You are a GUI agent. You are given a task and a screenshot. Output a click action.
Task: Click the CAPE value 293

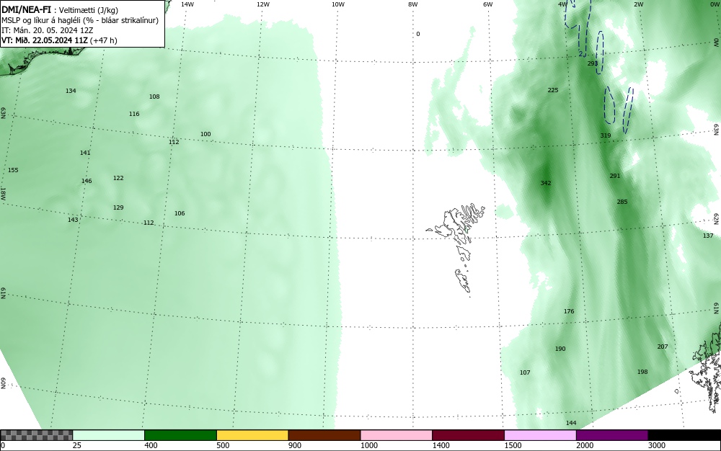593,63
